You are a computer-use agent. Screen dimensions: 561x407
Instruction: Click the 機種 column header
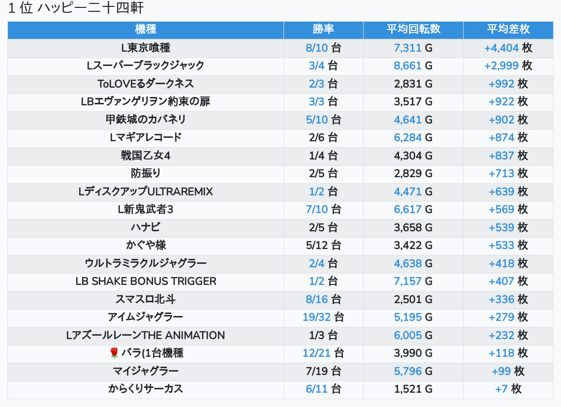(146, 29)
